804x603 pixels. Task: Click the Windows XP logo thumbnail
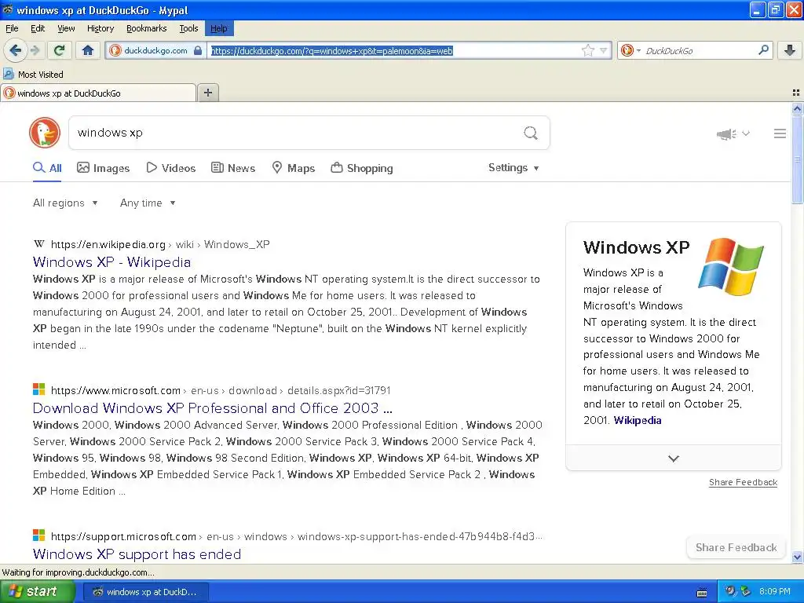[731, 266]
